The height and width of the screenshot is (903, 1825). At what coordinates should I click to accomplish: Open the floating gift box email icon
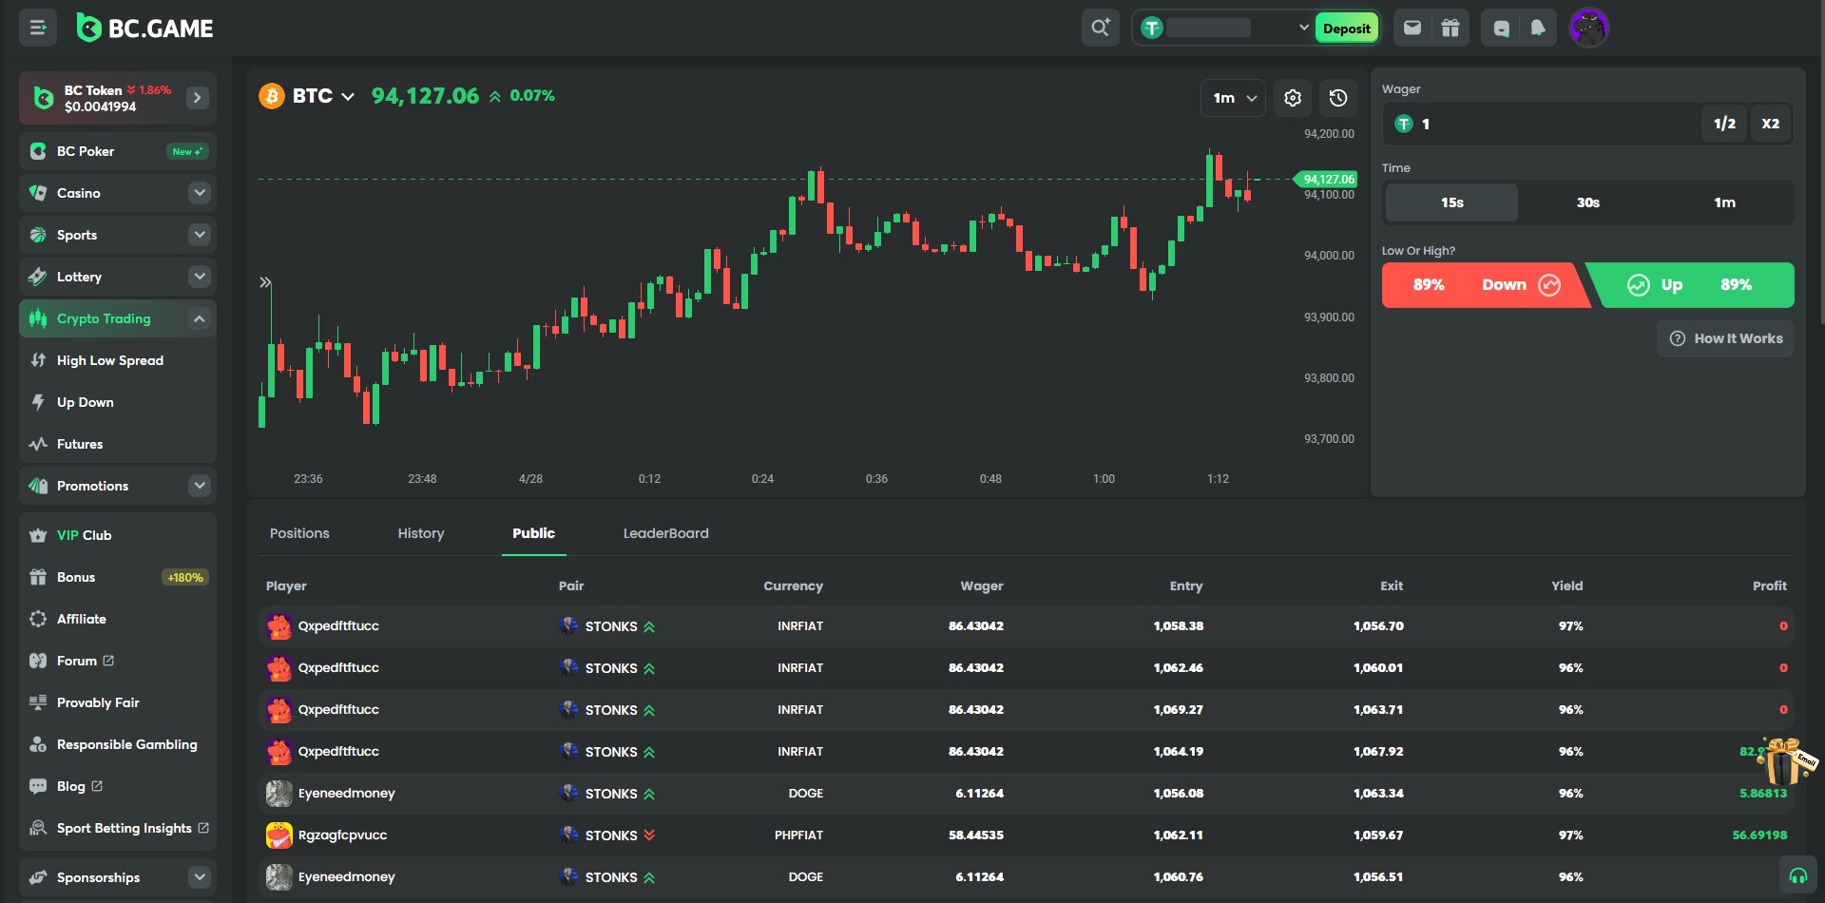pyautogui.click(x=1787, y=760)
